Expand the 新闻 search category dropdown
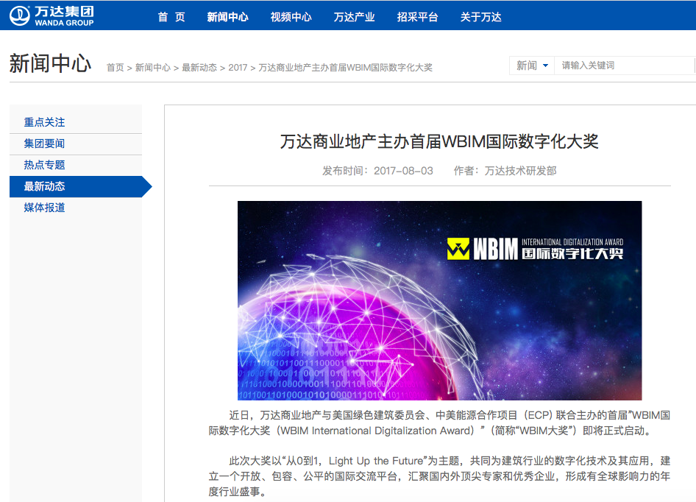 click(x=532, y=66)
